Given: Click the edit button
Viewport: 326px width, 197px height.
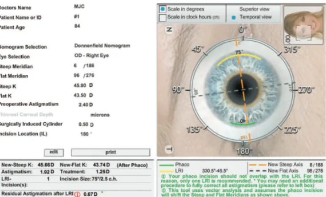Looking at the screenshot, I should 54,153.
